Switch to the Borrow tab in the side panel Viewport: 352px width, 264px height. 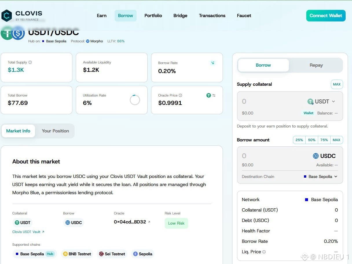263,65
